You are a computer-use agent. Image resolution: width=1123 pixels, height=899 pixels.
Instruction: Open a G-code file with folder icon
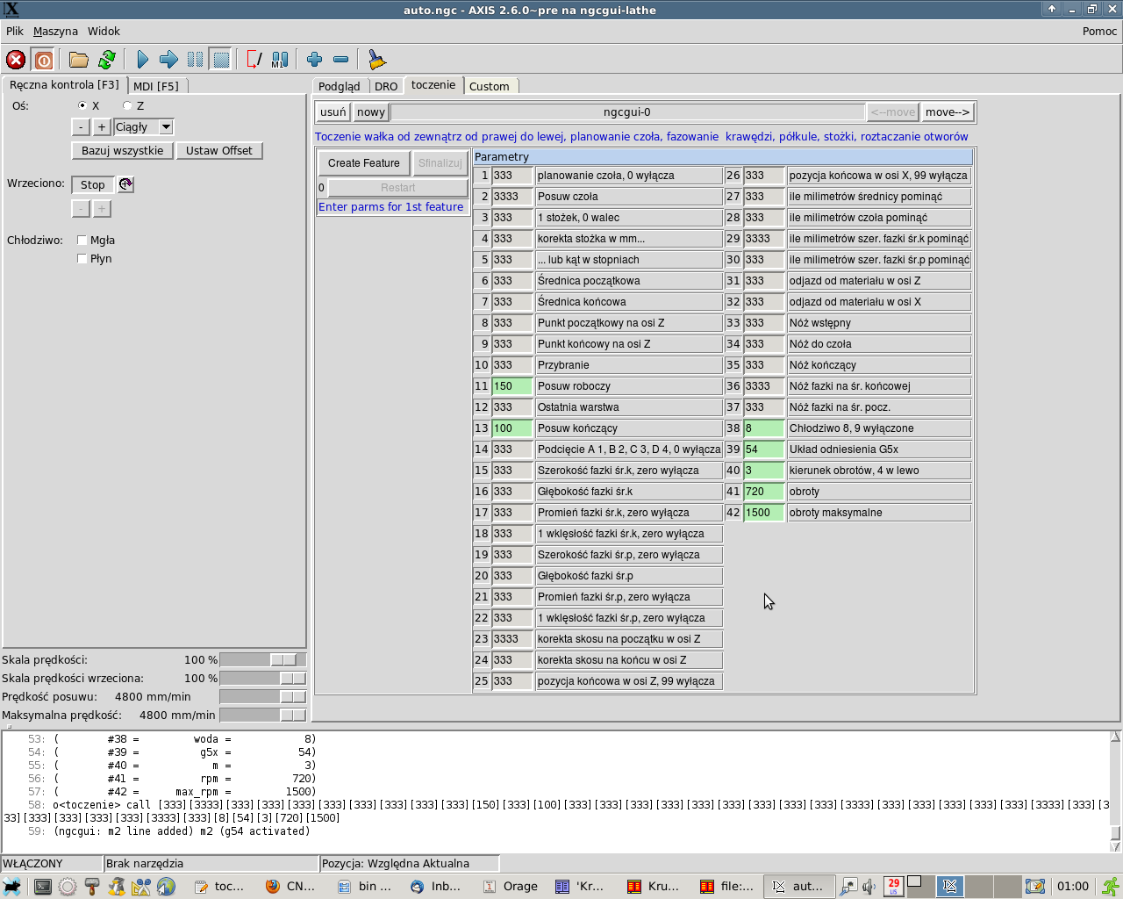[79, 60]
